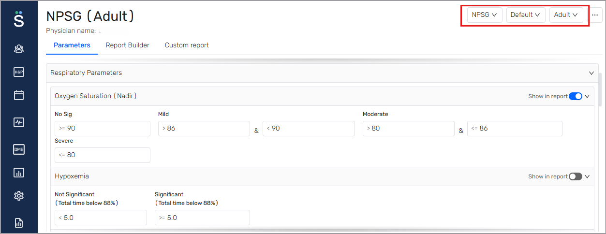The width and height of the screenshot is (606, 234).
Task: Open the calendar icon in sidebar
Action: tap(19, 95)
